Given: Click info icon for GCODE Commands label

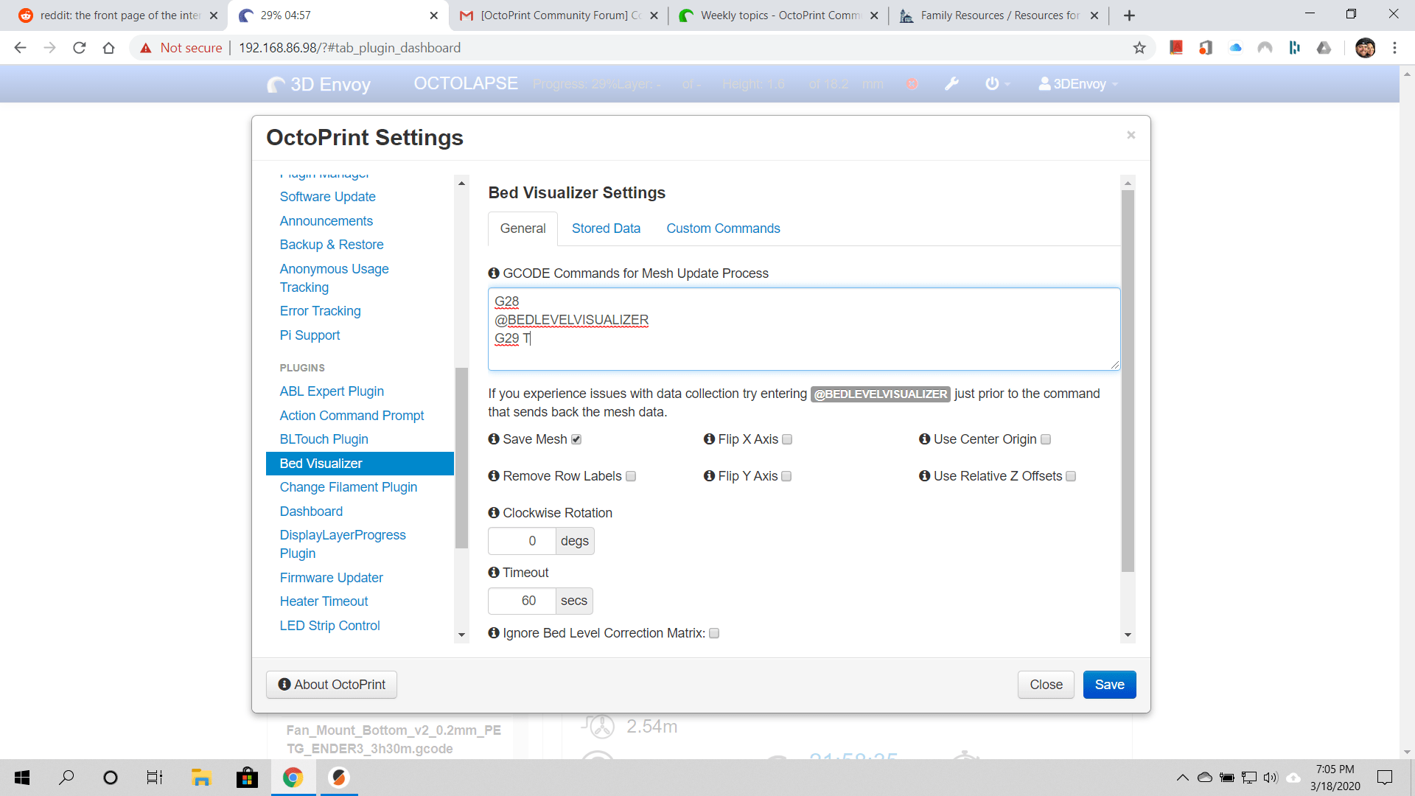Looking at the screenshot, I should (494, 273).
